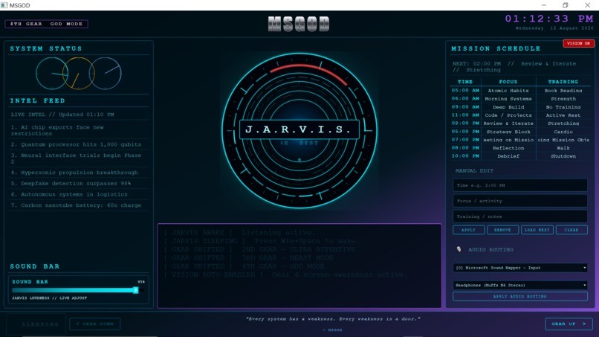Click the REMOVE schedule entry button
Viewport: 599px width, 337px height.
502,230
